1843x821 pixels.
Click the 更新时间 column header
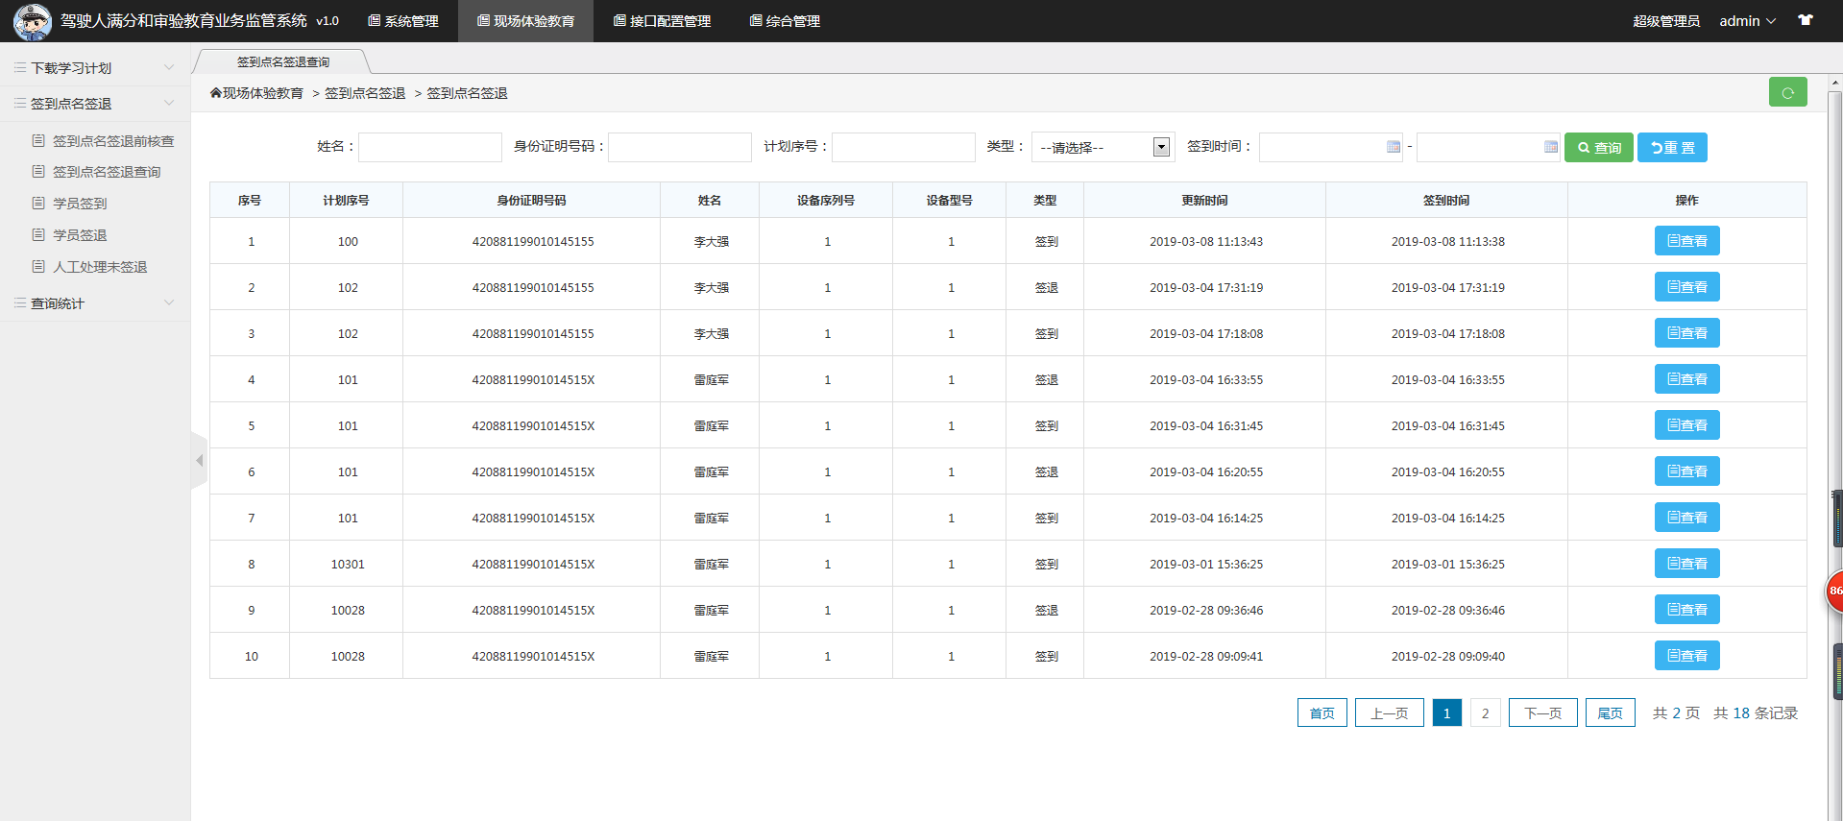click(x=1204, y=200)
